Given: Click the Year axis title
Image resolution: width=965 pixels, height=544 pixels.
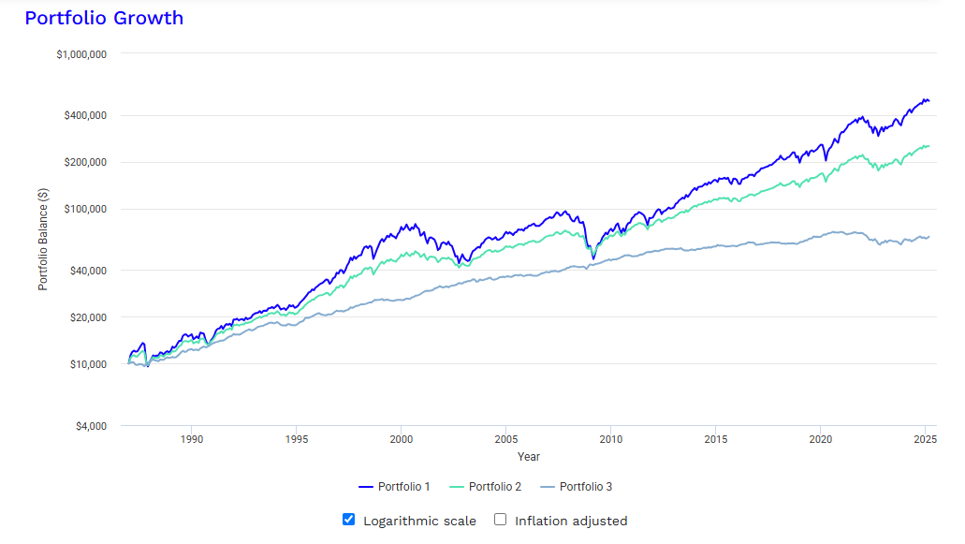Looking at the screenshot, I should (528, 456).
